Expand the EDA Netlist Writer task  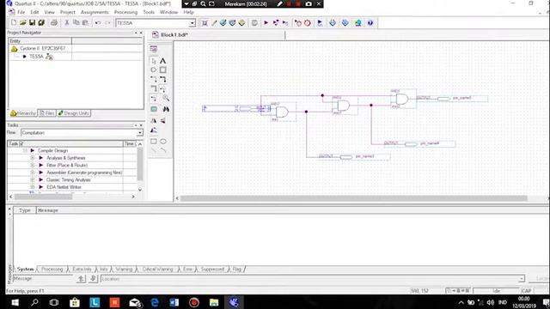[33, 187]
